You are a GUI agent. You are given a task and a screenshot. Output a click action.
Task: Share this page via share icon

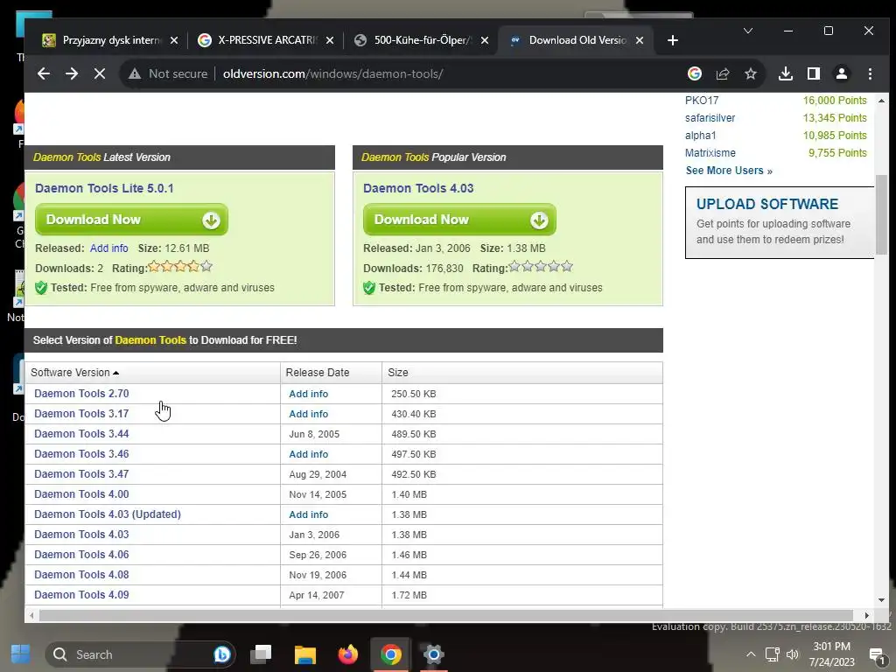(x=723, y=73)
